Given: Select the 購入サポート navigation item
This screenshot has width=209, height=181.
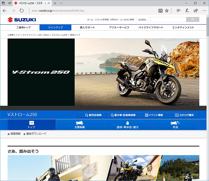Looking at the screenshot, I should pyautogui.click(x=87, y=28).
